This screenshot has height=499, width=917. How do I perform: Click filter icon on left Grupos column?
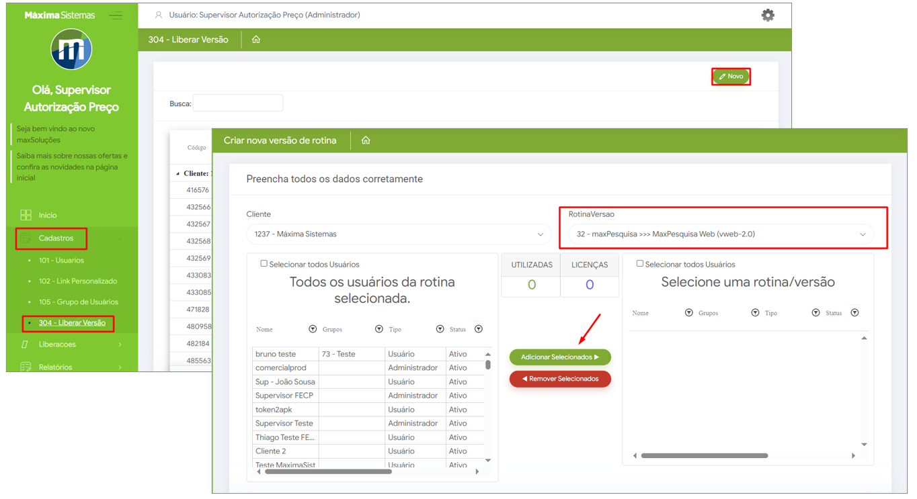point(379,329)
